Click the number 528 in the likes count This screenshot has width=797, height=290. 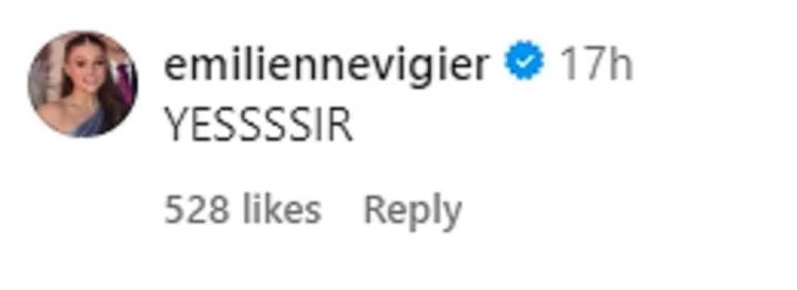196,210
